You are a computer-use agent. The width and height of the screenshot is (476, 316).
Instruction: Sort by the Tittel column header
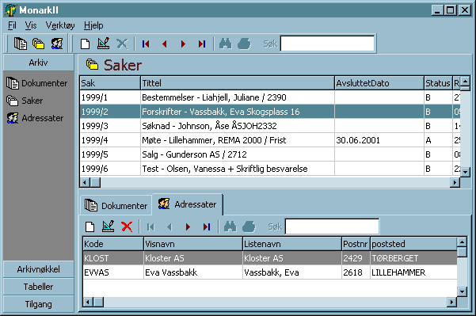(x=238, y=83)
